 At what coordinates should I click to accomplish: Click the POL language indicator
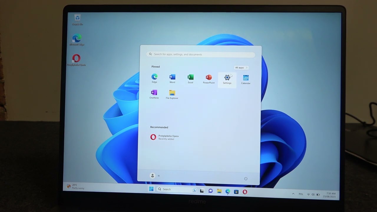pyautogui.click(x=301, y=194)
